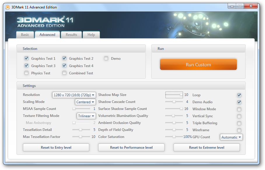265x170 pixels.
Task: Uncheck Graphics Test 4
Action: tap(64, 66)
